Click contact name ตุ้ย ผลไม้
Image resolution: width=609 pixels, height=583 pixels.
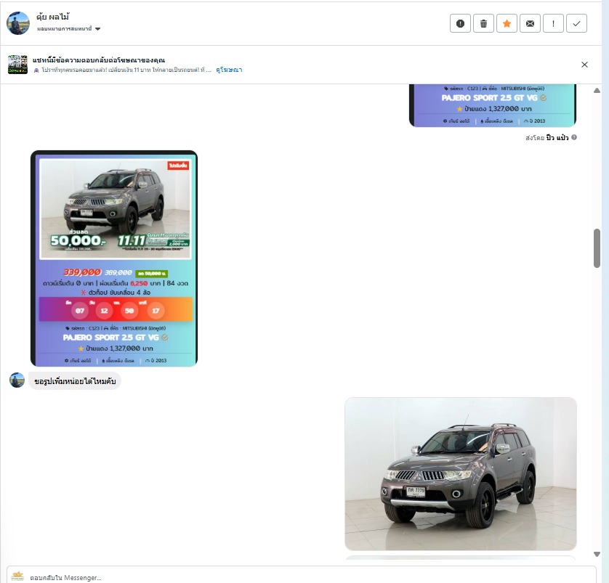pos(53,17)
